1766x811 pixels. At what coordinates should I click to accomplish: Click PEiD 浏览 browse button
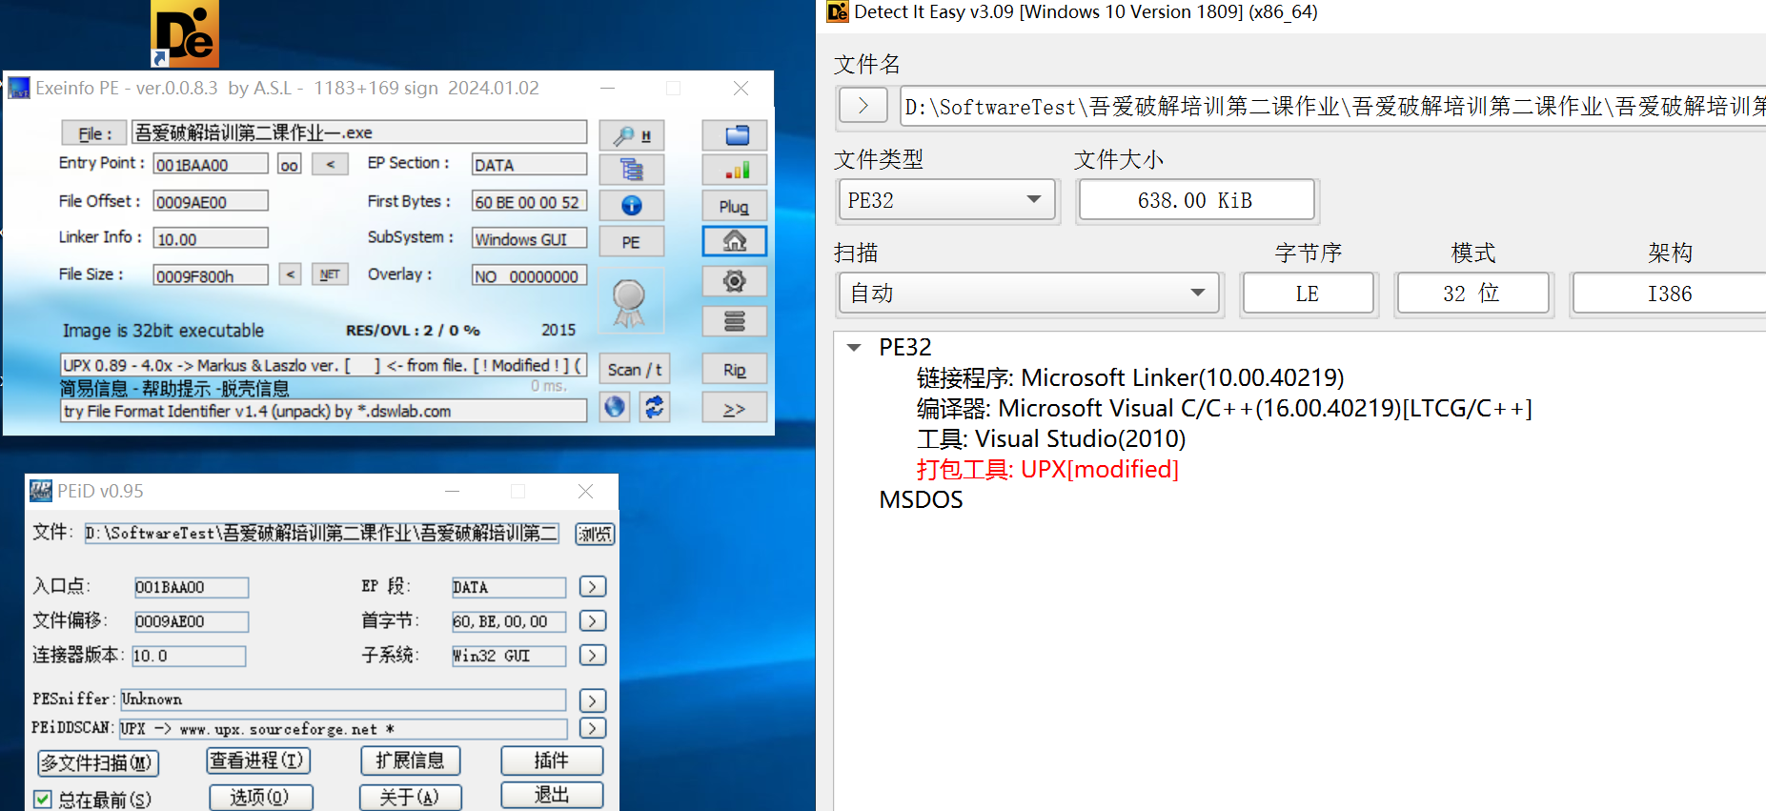point(595,534)
